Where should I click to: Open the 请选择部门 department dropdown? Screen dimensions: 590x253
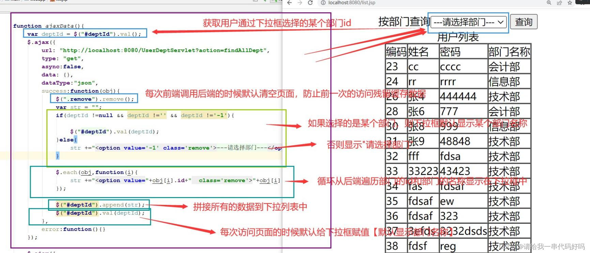pyautogui.click(x=469, y=23)
